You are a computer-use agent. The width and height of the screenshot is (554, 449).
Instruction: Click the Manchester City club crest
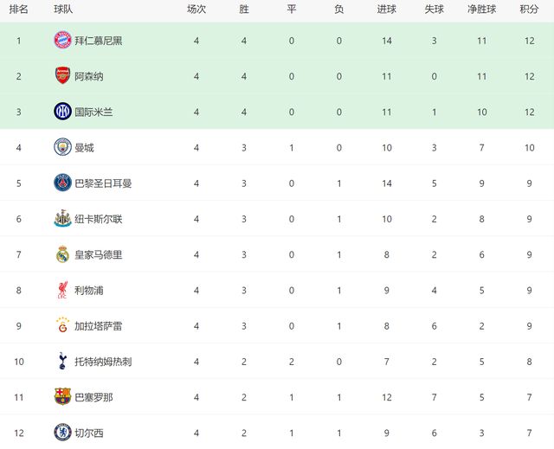pyautogui.click(x=62, y=147)
